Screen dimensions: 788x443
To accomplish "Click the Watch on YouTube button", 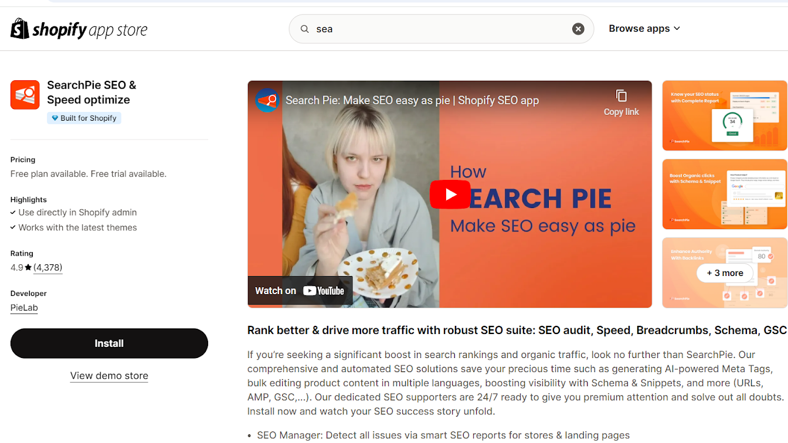I will (x=300, y=291).
